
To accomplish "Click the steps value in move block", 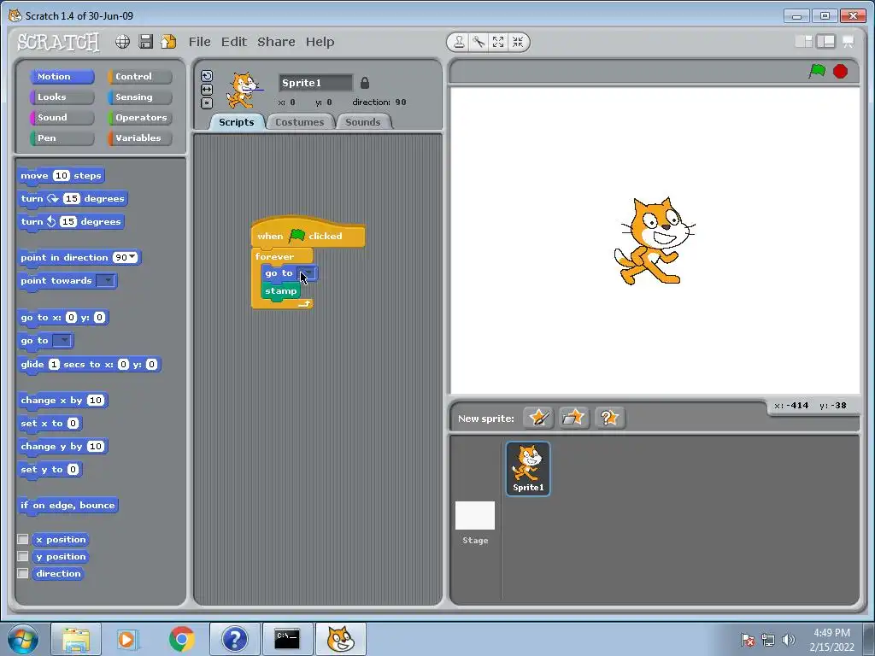I will (62, 176).
